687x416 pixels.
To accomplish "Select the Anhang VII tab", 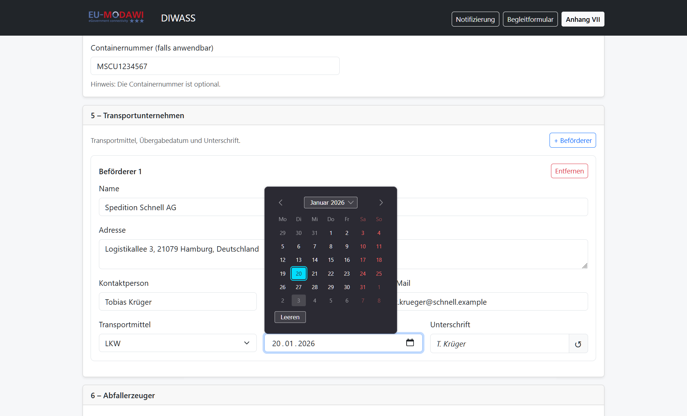I will coord(583,19).
